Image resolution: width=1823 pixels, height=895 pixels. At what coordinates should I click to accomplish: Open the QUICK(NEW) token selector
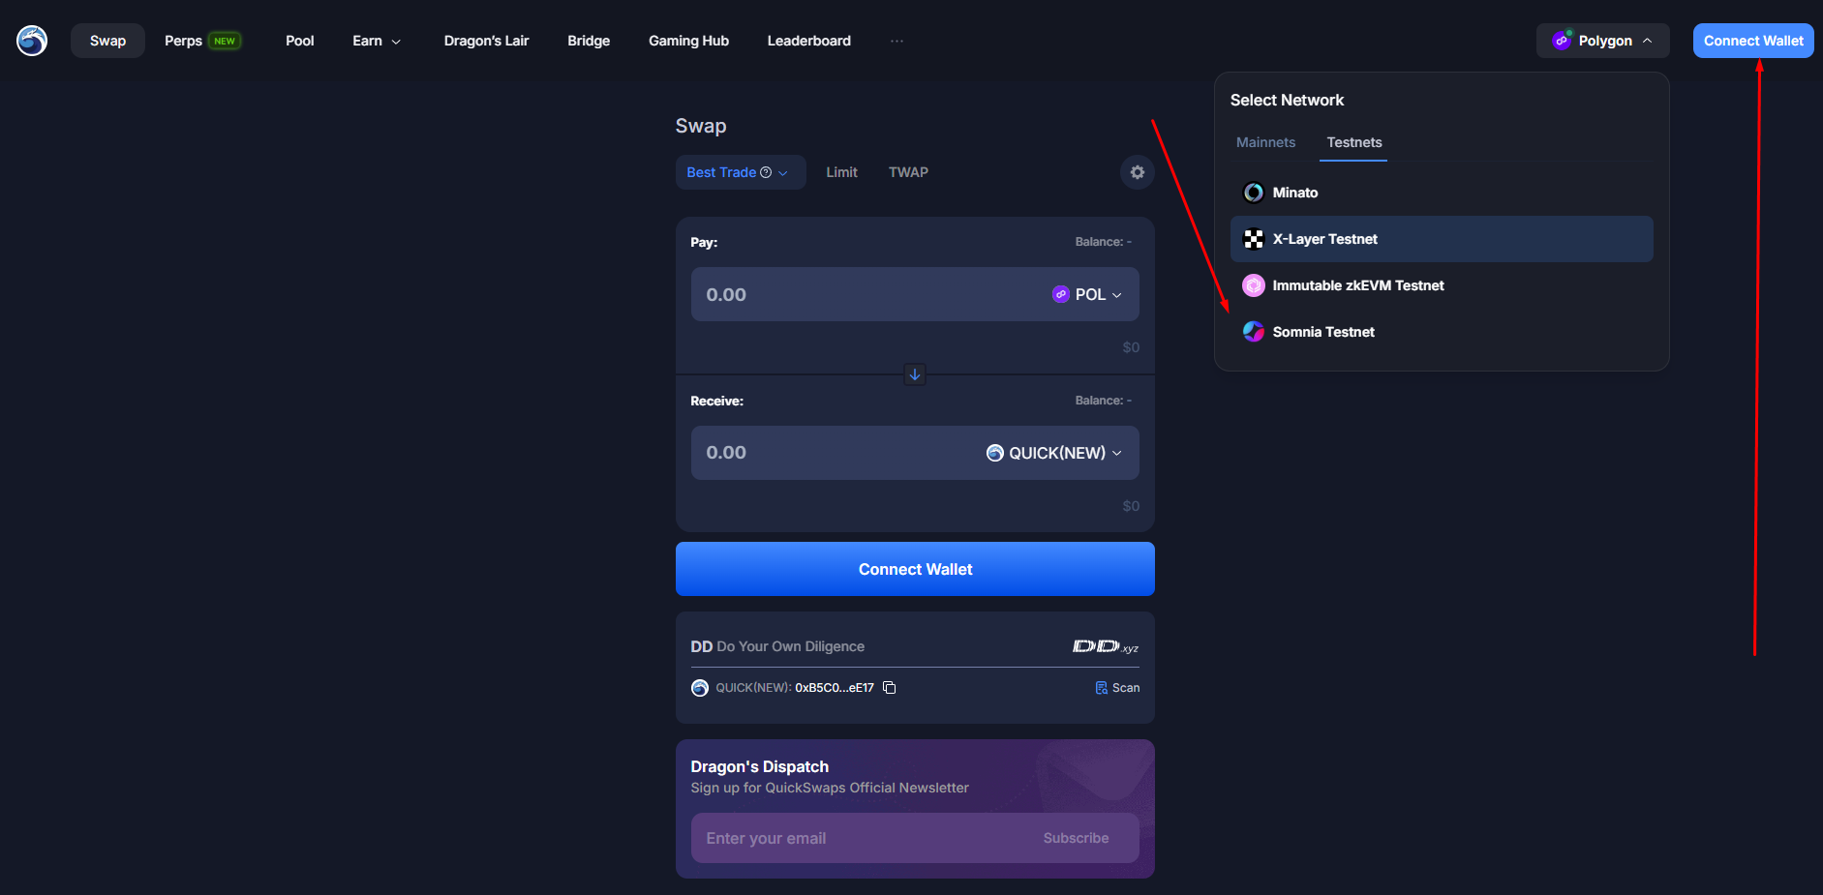[x=1053, y=453]
